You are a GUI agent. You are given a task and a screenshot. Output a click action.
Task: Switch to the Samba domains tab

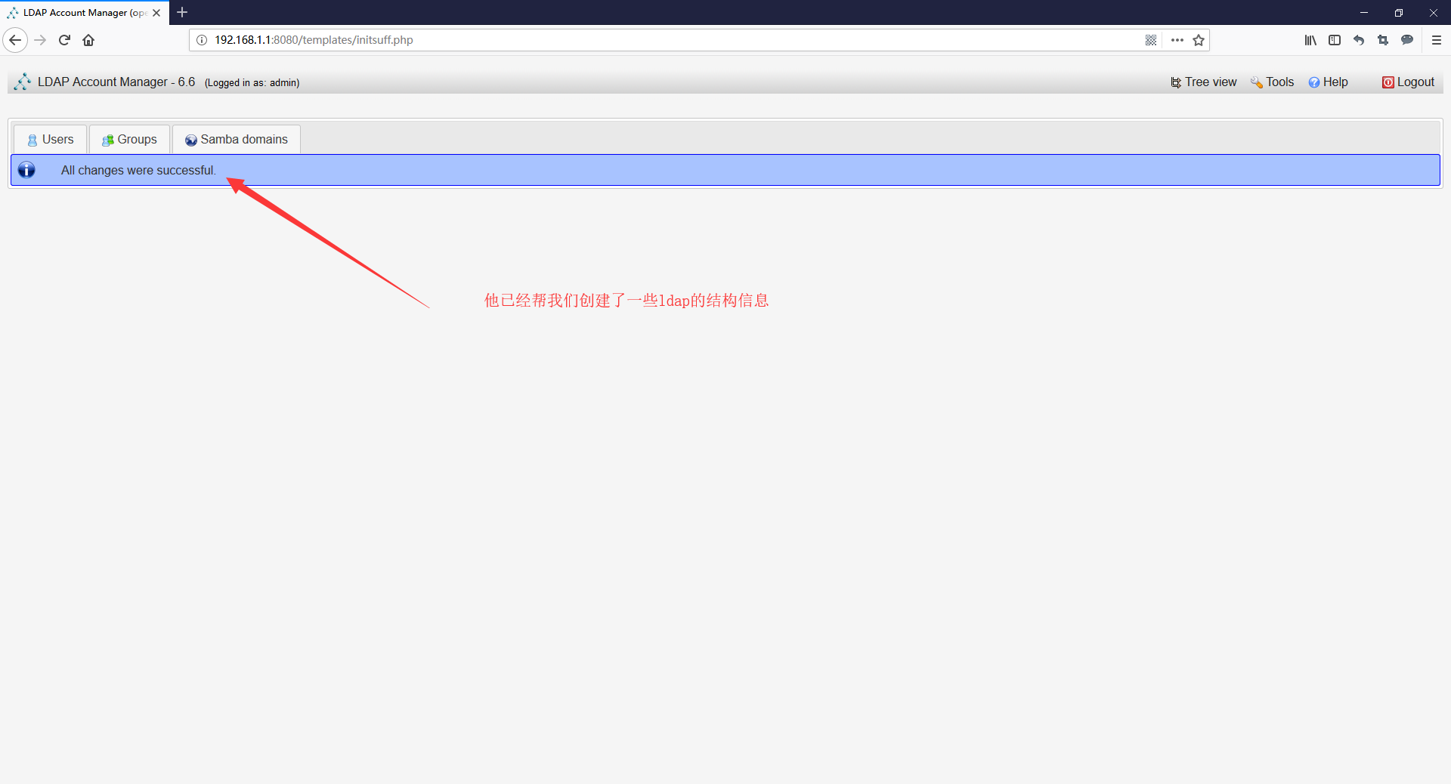[237, 140]
